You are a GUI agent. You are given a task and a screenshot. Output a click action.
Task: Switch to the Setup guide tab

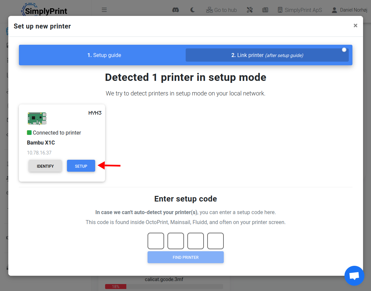[x=104, y=55]
